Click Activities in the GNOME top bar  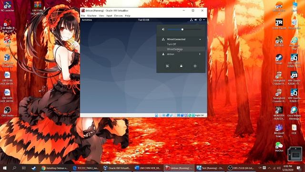click(x=87, y=20)
